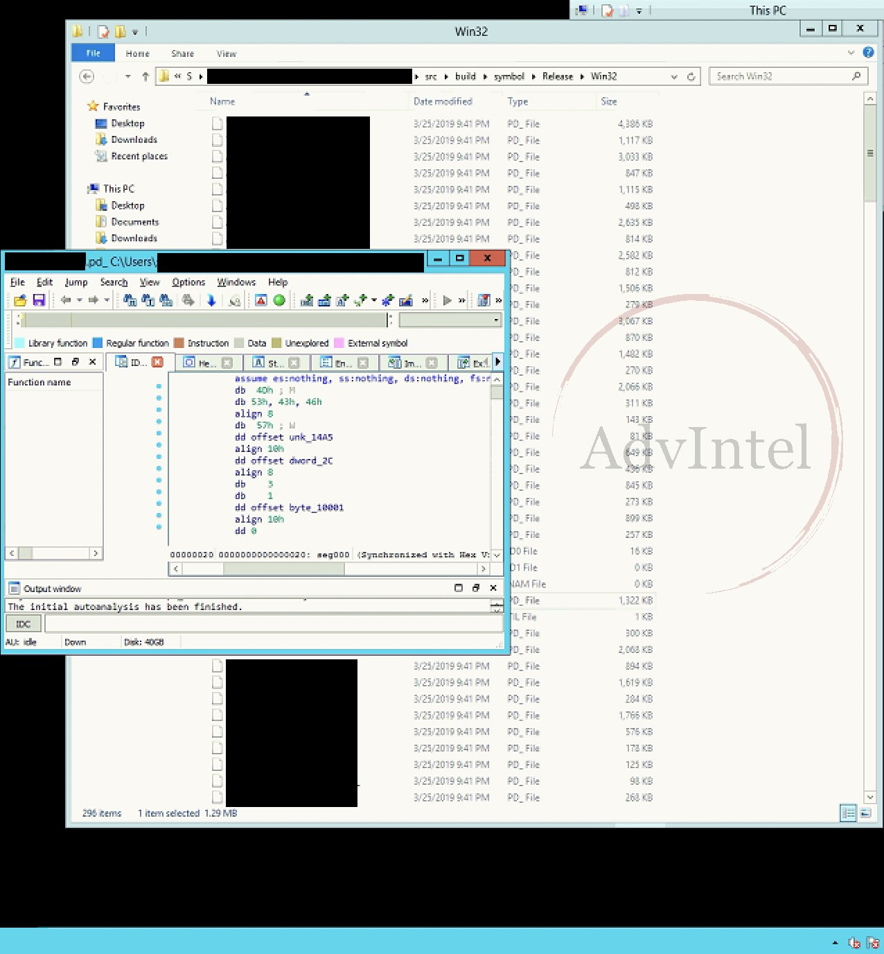Switch to the View ribbon tab in Explorer

[226, 53]
